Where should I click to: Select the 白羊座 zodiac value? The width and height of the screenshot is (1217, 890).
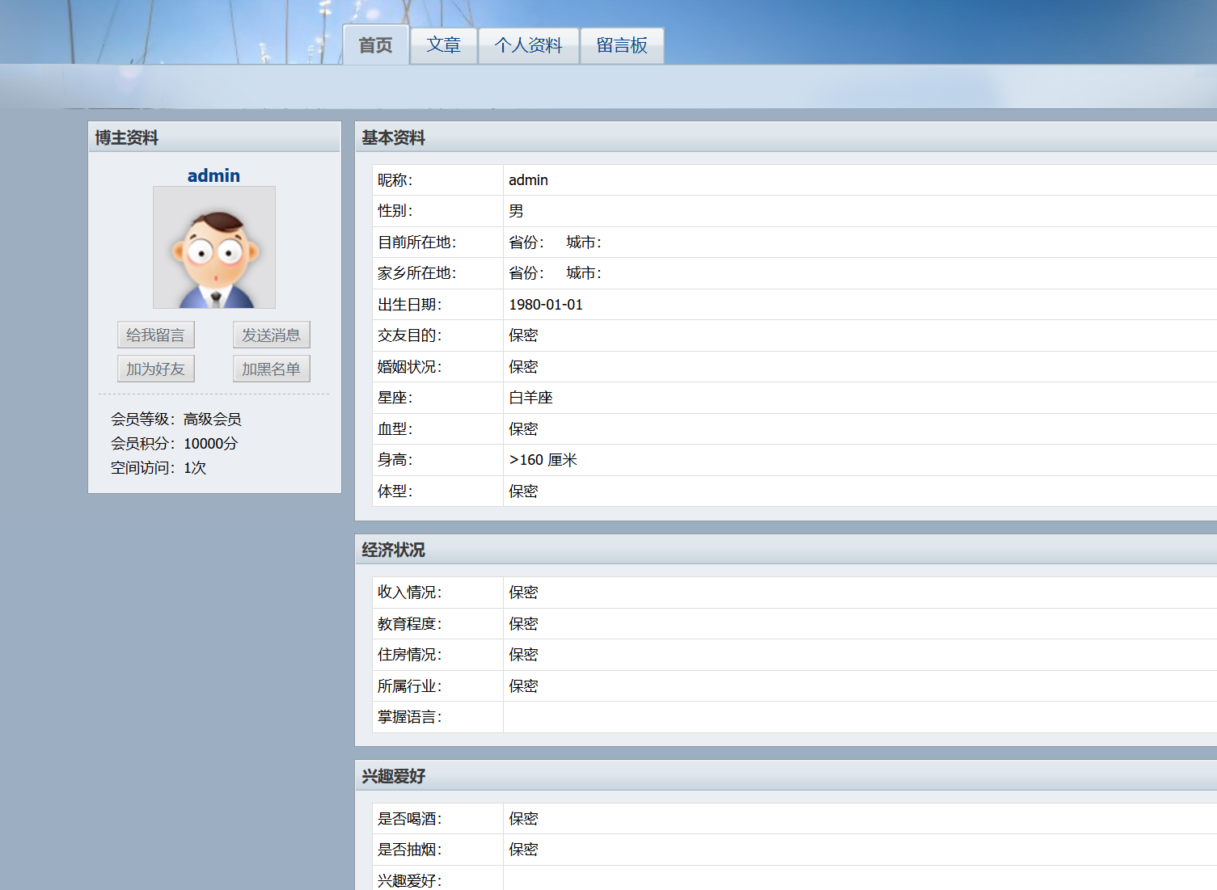[530, 398]
